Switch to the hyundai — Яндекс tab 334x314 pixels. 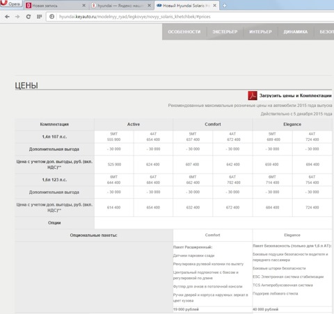121,6
